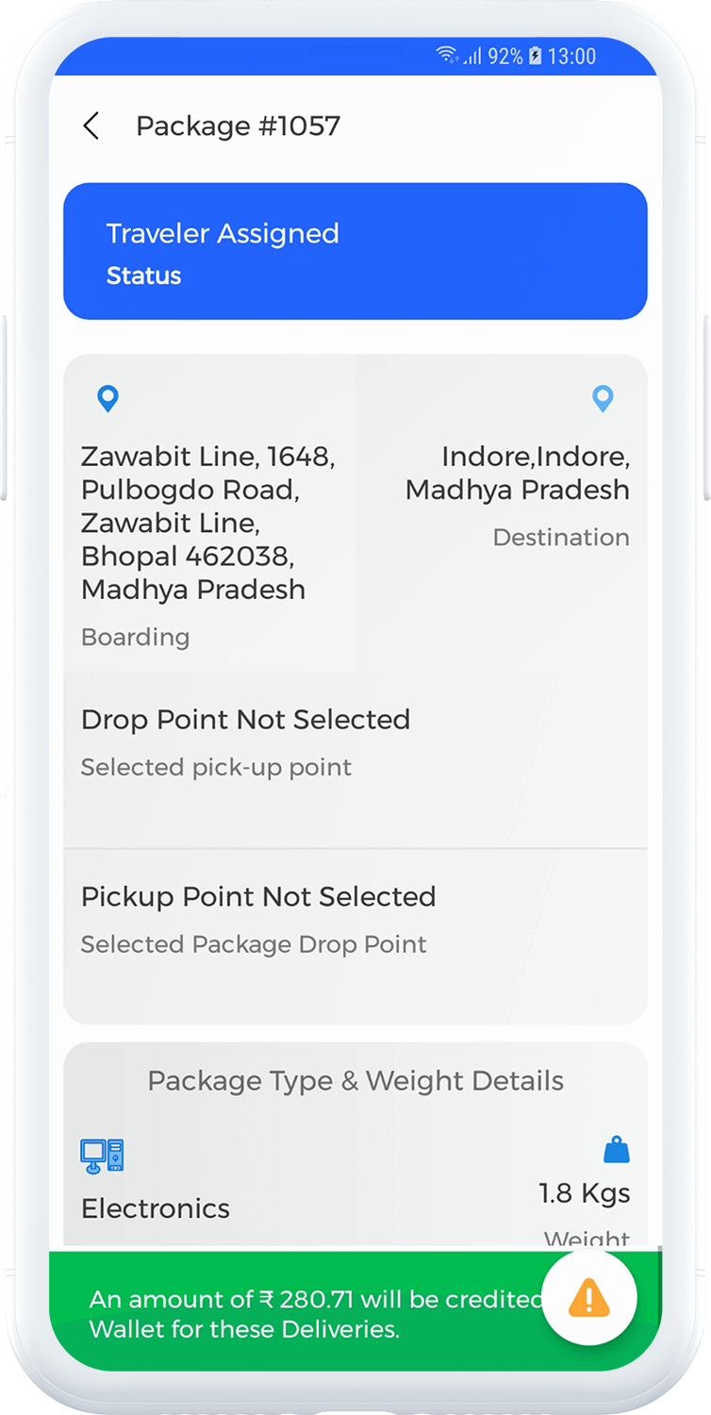
Task: Tap the 13:00 clock in status bar
Action: 571,57
